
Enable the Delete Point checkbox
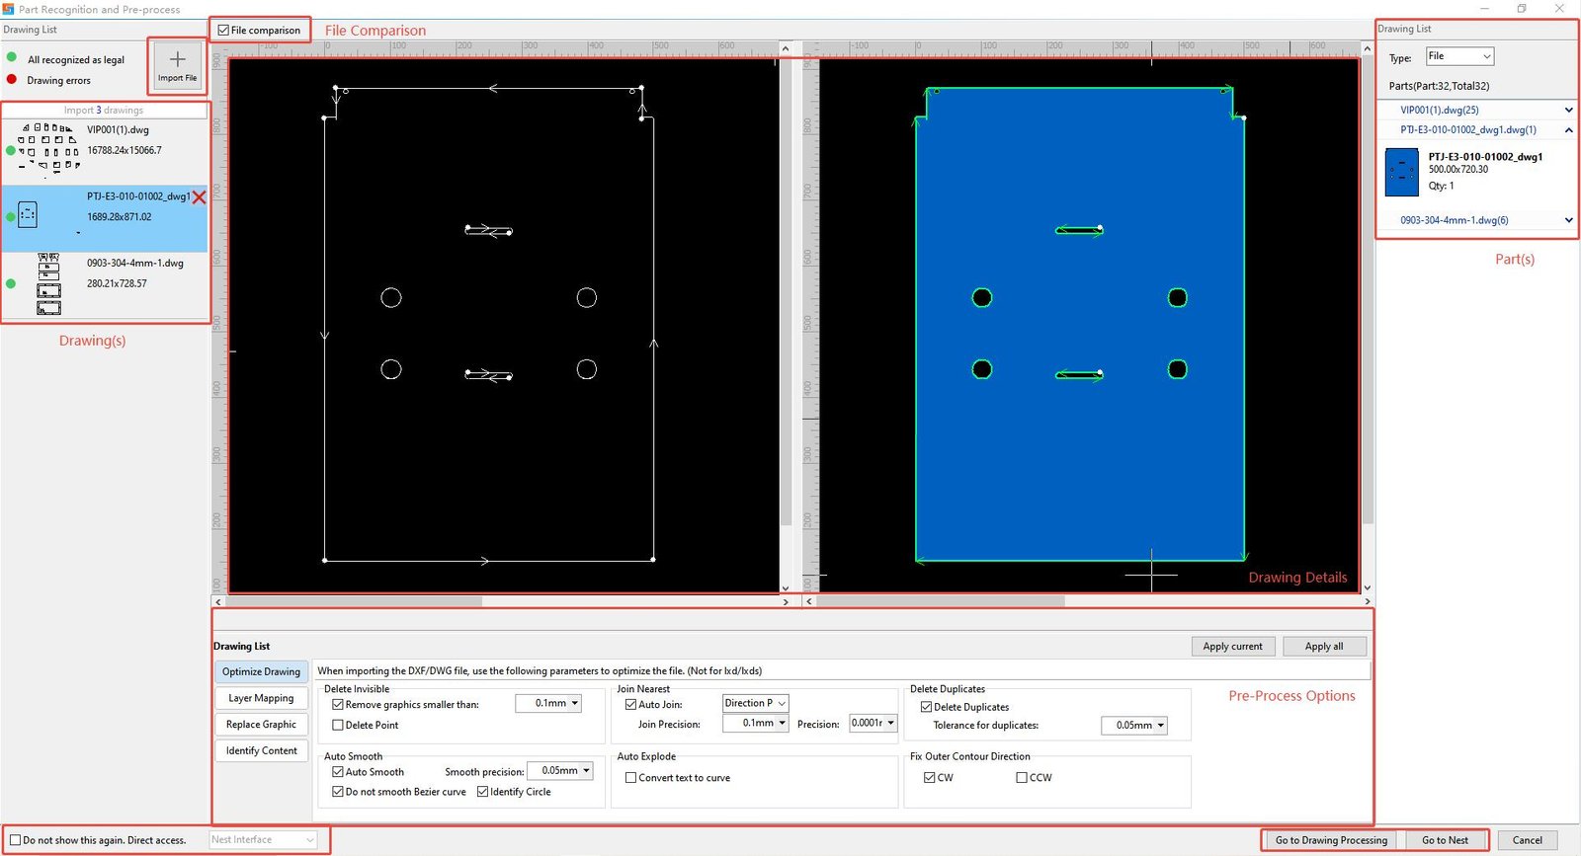coord(338,725)
